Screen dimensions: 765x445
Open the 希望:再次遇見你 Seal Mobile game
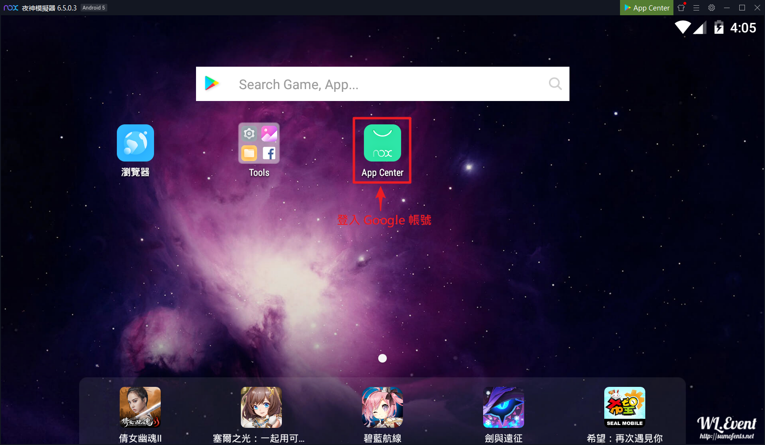pyautogui.click(x=625, y=407)
